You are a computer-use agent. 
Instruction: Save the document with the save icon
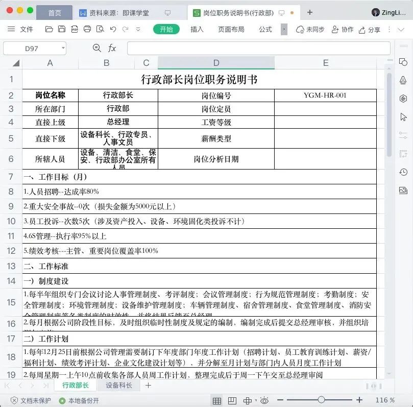[x=62, y=29]
